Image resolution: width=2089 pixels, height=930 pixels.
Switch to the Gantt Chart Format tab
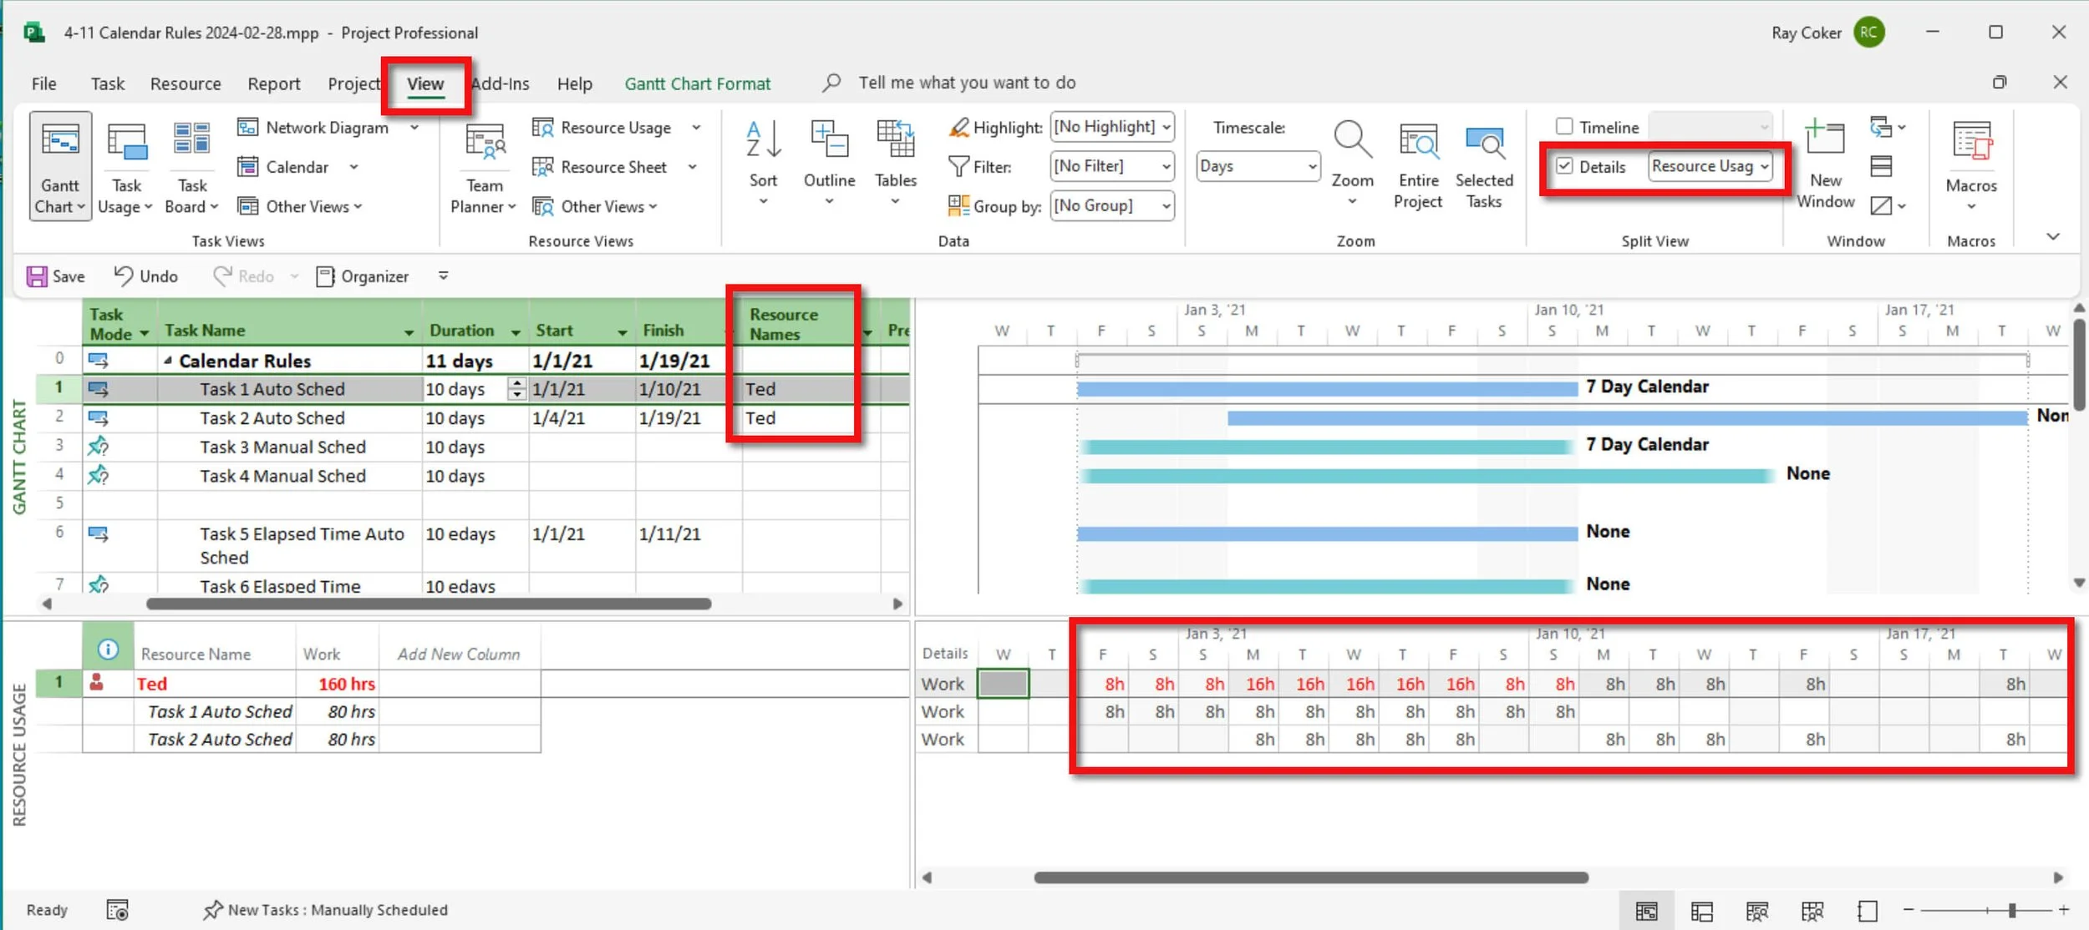coord(697,83)
